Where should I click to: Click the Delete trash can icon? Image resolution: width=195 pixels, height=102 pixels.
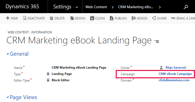(x=51, y=18)
